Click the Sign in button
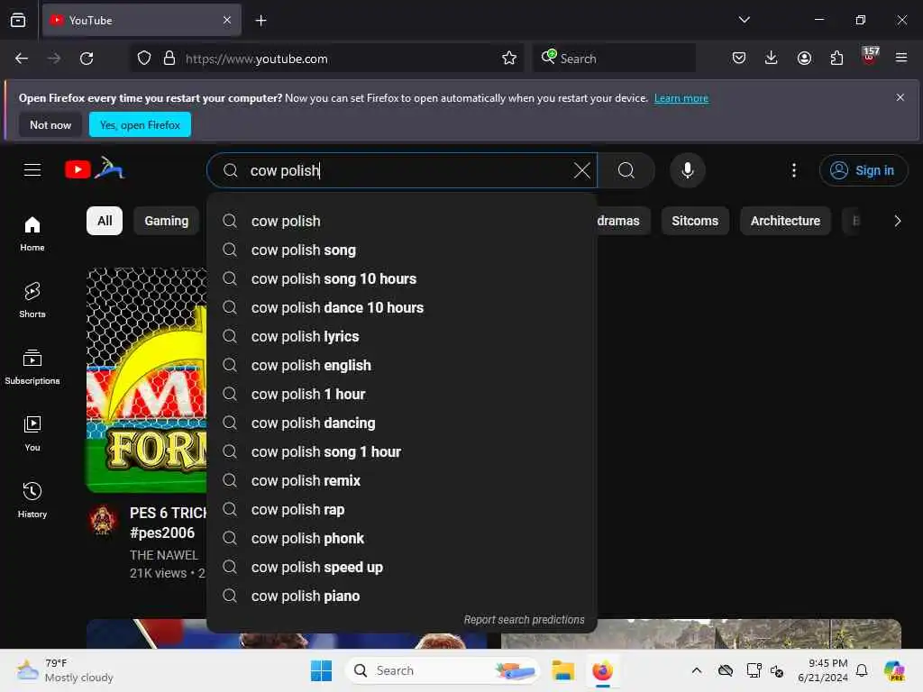This screenshot has height=692, width=923. [863, 170]
